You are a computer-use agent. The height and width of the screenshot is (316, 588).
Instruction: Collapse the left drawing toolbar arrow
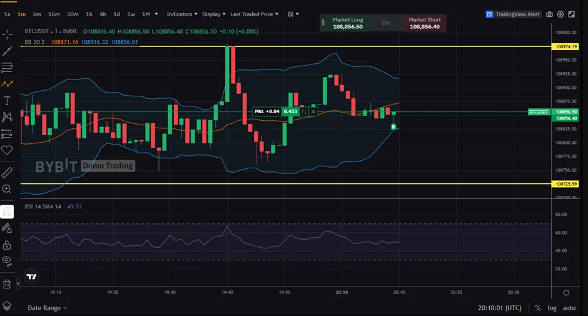tap(18, 283)
